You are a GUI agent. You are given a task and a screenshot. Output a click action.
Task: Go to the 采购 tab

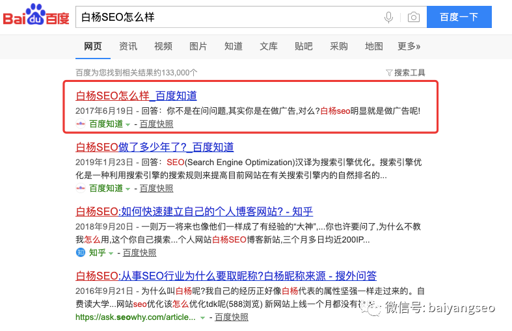click(x=338, y=46)
